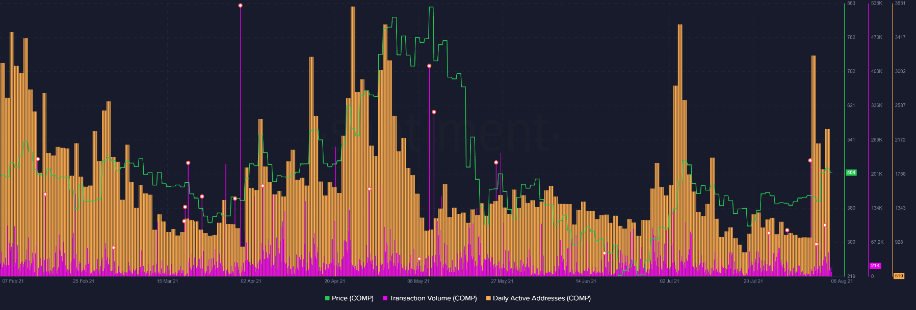Viewport: 916px width, 310px height.
Task: Click the green Price (COMP) legend square
Action: point(327,298)
